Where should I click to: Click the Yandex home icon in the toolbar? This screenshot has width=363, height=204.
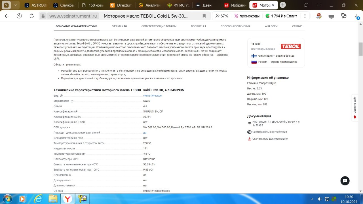(19, 16)
